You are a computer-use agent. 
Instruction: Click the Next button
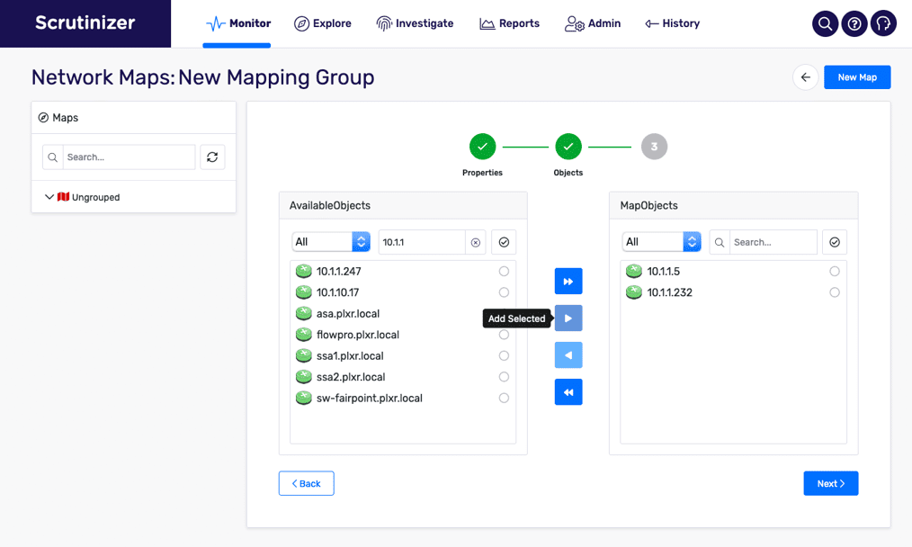[830, 483]
